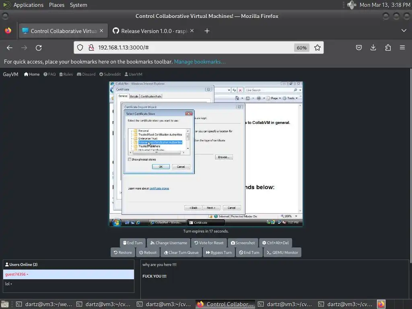
Task: Click the IE refresh arrows button in VM
Action: 234,90
